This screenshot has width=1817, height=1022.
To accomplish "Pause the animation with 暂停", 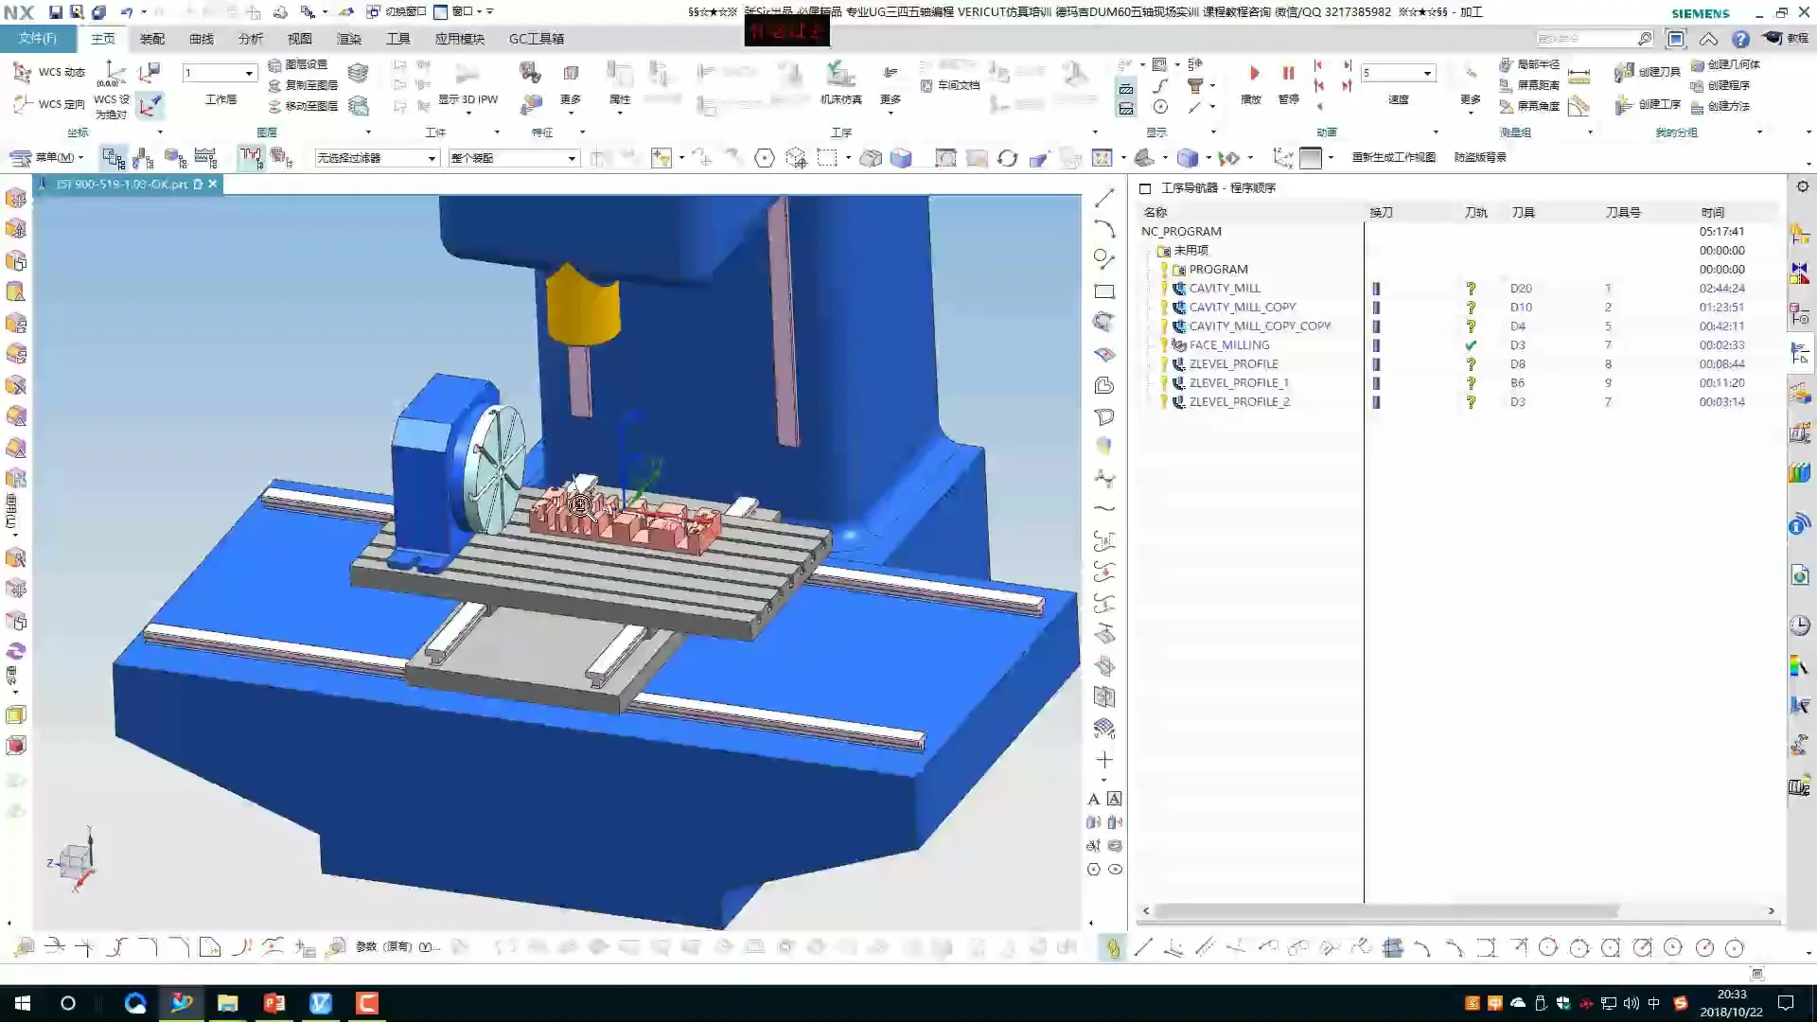I will (x=1288, y=74).
